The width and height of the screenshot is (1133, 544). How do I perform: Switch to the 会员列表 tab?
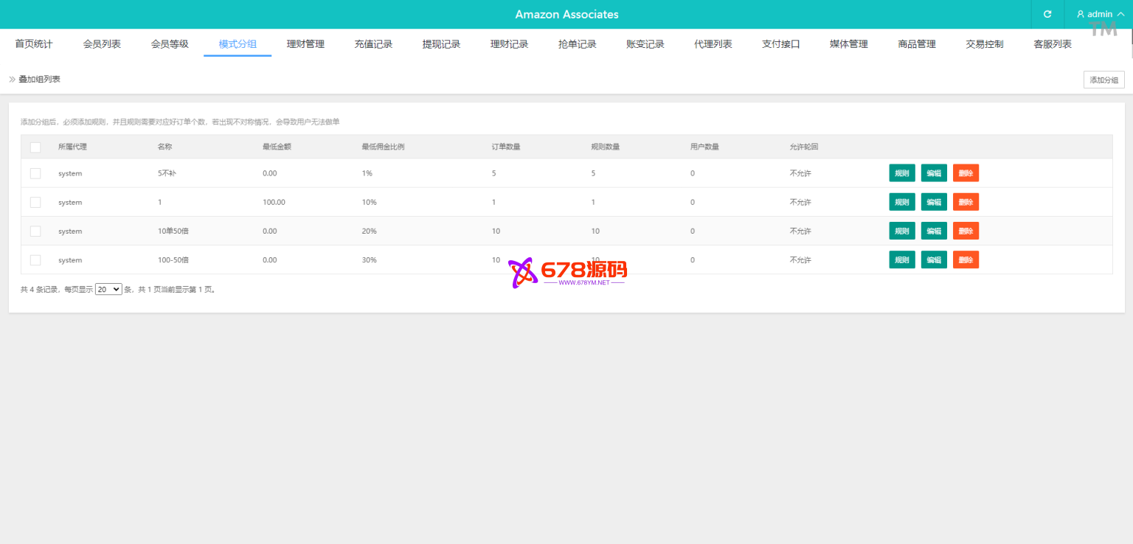(102, 44)
